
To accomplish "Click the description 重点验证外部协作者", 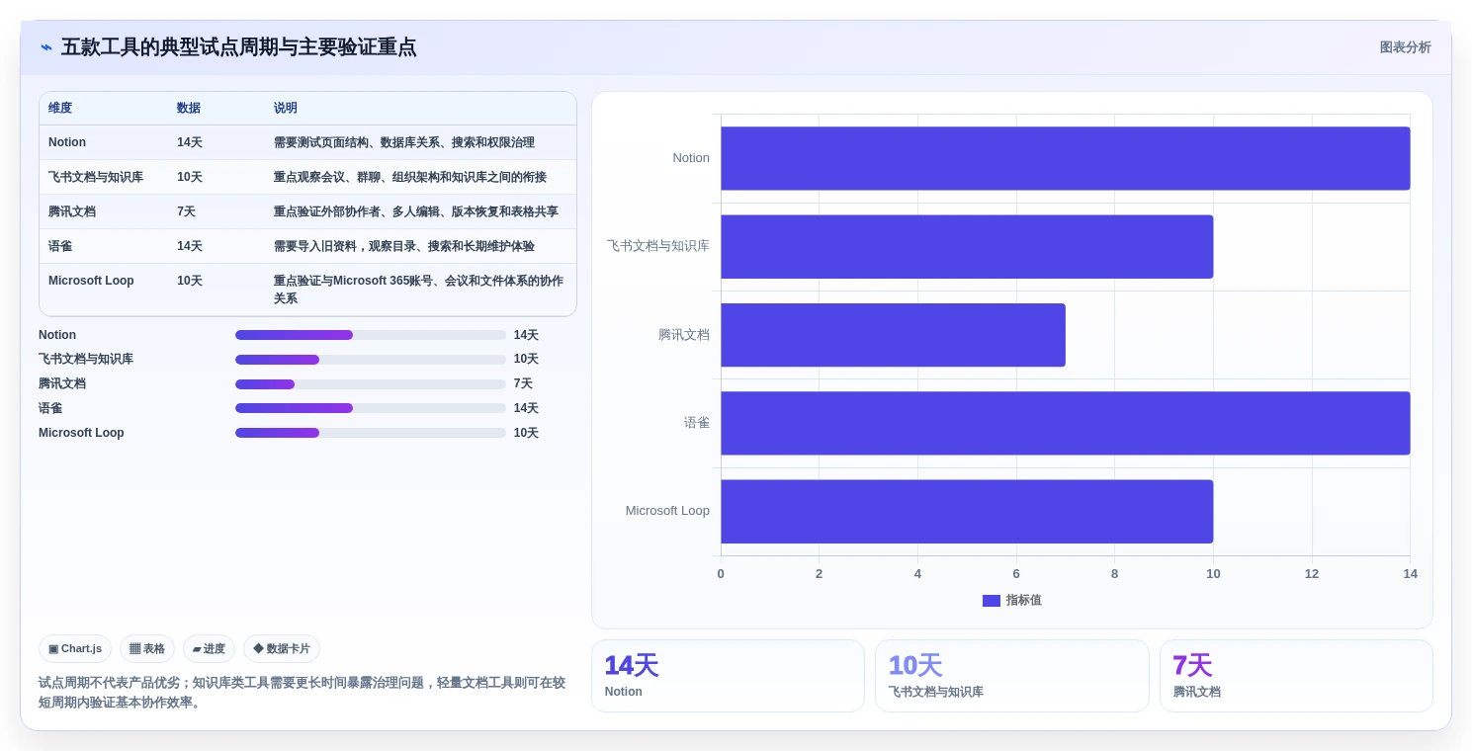I will click(416, 211).
